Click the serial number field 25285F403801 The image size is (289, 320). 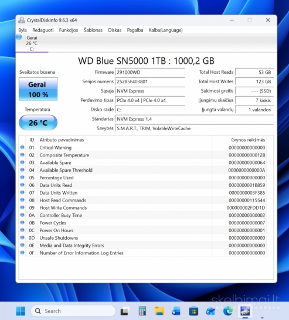pos(150,81)
